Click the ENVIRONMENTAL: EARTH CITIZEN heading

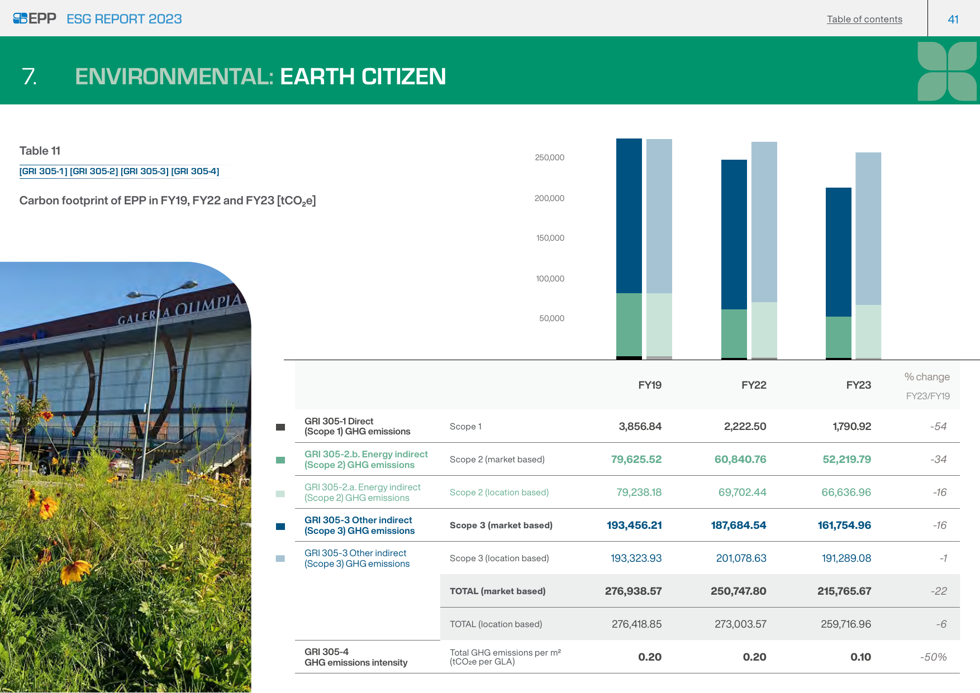pyautogui.click(x=260, y=77)
